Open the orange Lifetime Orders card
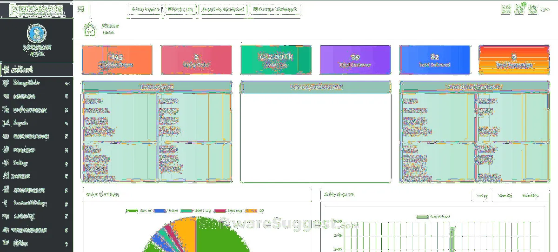This screenshot has width=558, height=252. 117,60
